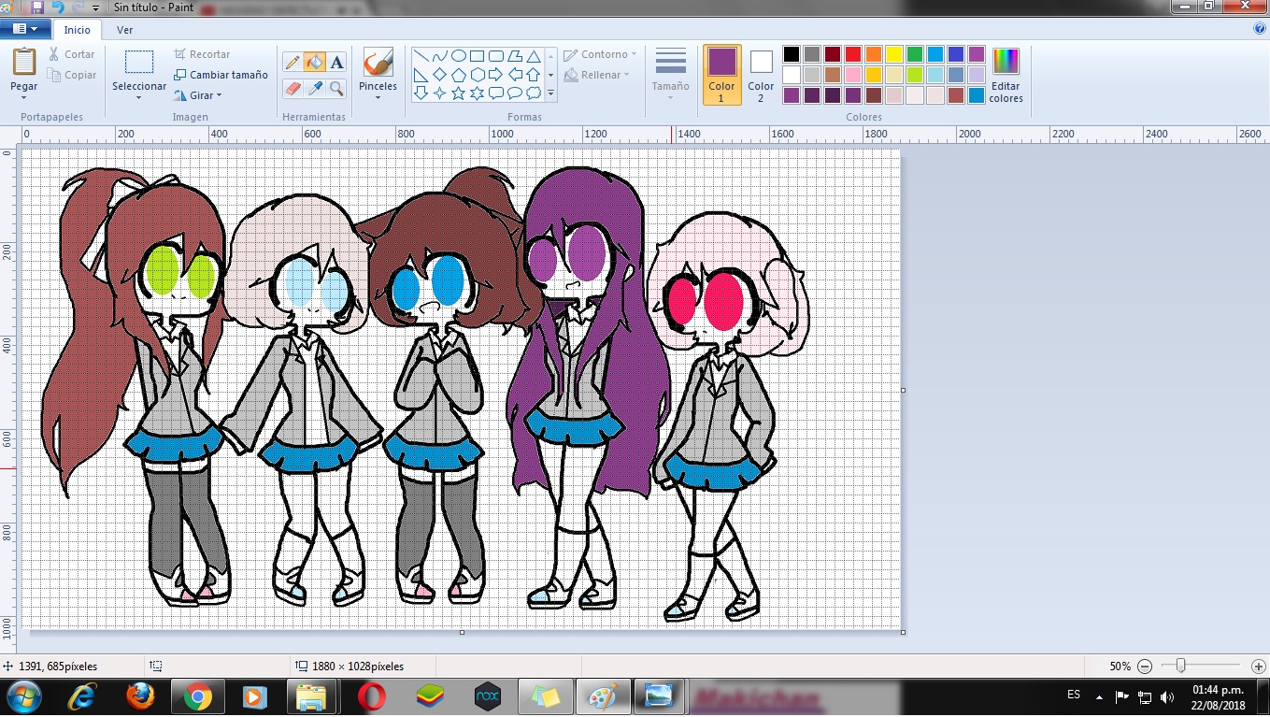Screen dimensions: 1270x717
Task: Choose the Curve shape
Action: [440, 56]
